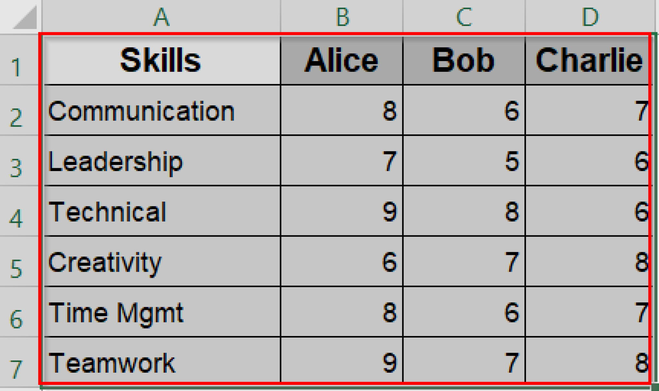Click the Alice header cell
Screen dimensions: 659x391
click(341, 59)
